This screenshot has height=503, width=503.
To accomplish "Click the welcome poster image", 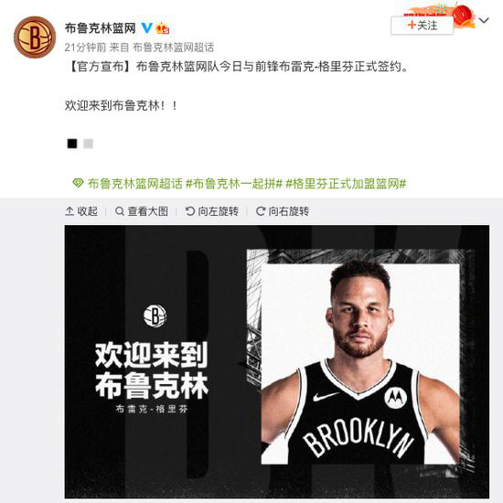I will point(277,361).
